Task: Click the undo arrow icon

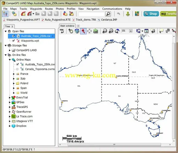Action: point(118,14)
